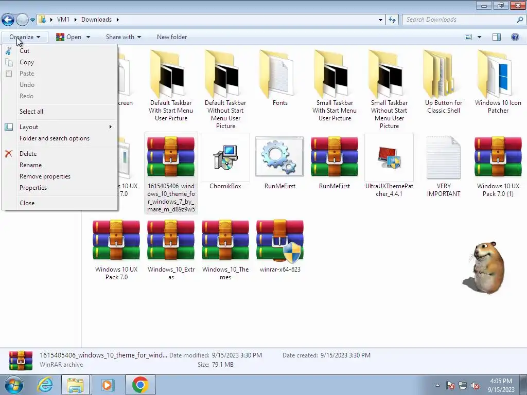Select Windows 10 Icon Patcher folder
The image size is (527, 395).
click(498, 82)
